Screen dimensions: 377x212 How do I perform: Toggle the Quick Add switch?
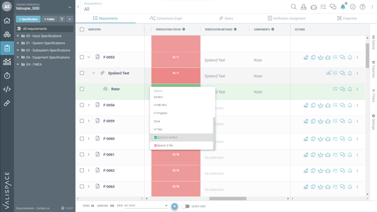click(x=185, y=206)
